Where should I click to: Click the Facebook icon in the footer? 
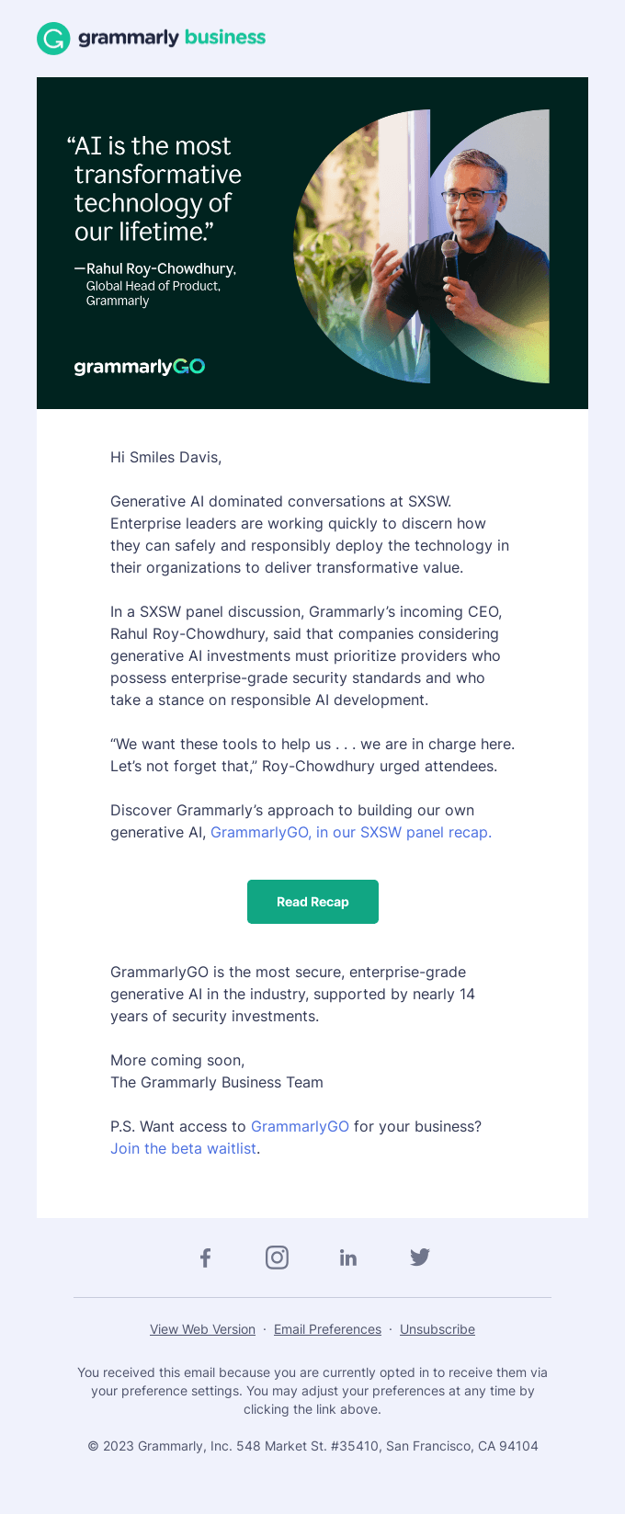pyautogui.click(x=205, y=1257)
